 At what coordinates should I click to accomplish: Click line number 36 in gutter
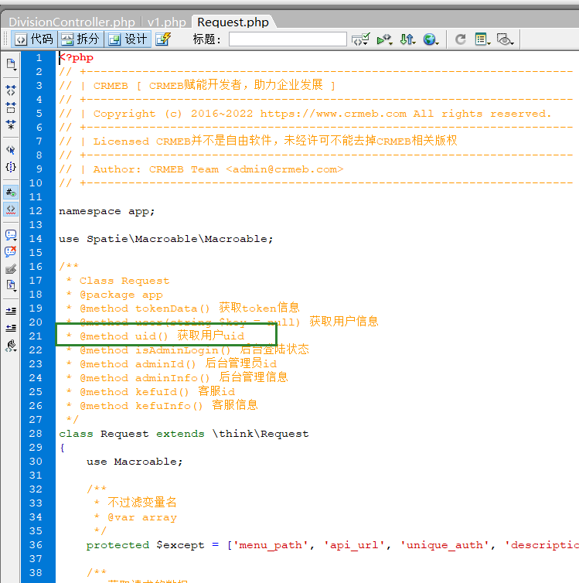click(36, 544)
